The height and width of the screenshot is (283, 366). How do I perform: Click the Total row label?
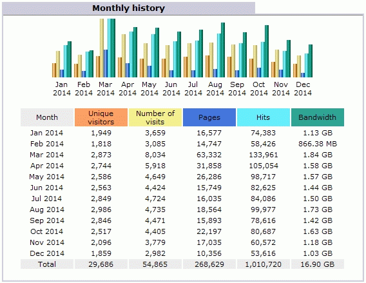click(x=47, y=264)
